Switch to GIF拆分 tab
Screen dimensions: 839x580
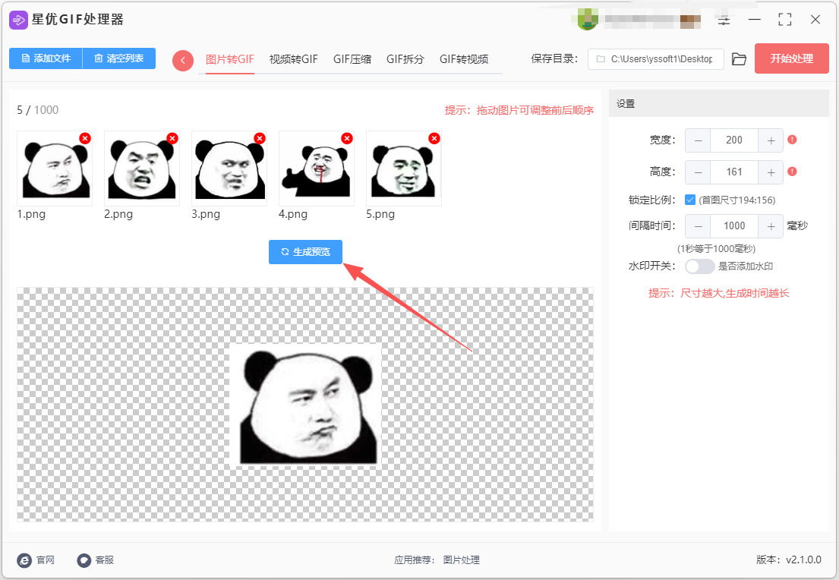click(405, 59)
